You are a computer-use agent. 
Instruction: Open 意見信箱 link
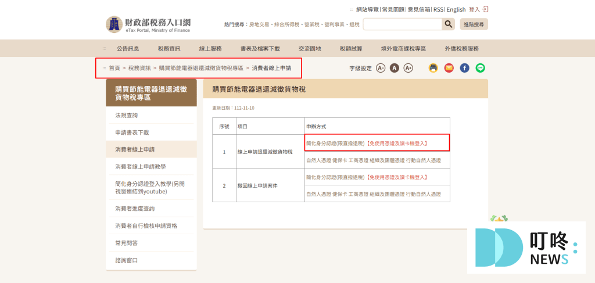tap(419, 9)
